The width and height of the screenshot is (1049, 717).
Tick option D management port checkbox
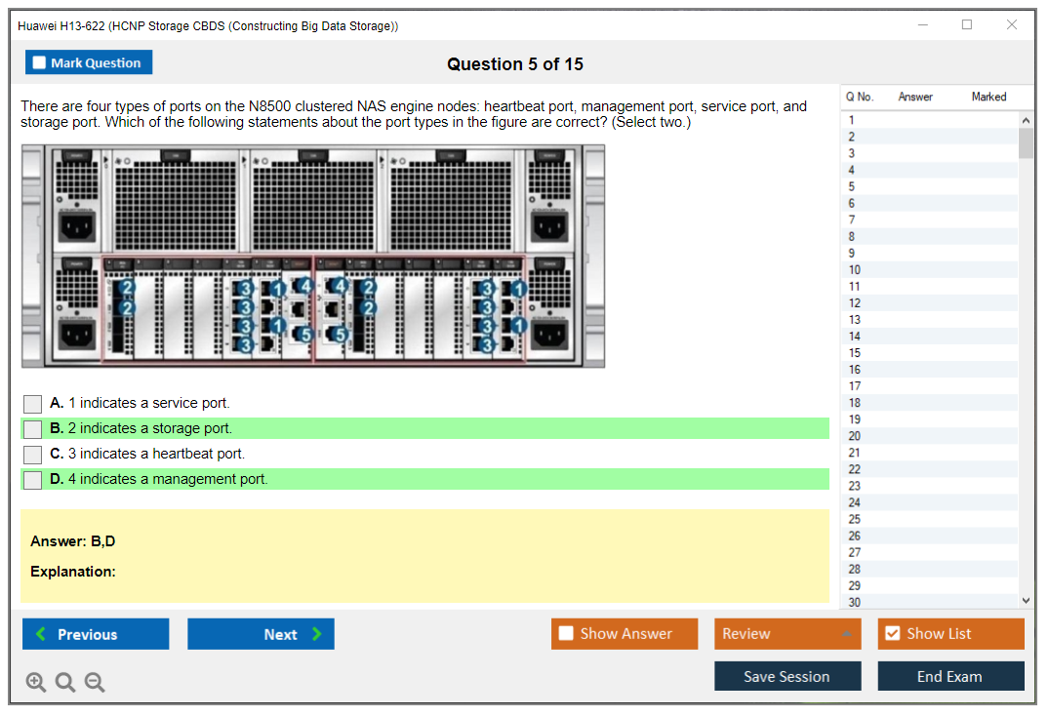pos(32,480)
